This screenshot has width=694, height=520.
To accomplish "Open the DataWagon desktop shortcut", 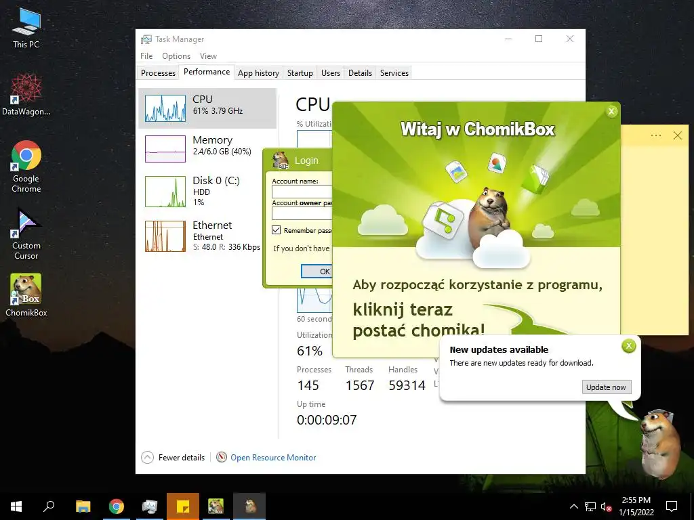I will point(26,94).
